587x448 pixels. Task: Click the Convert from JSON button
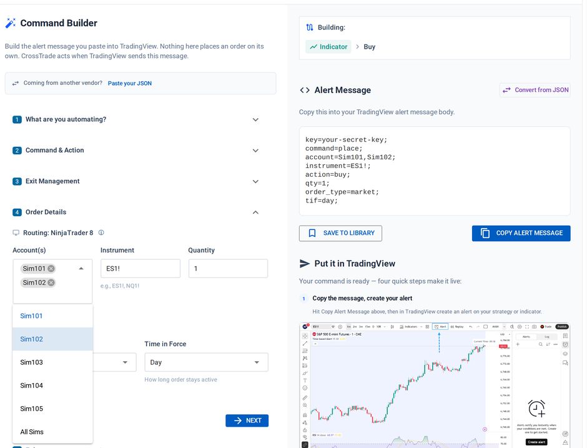pos(535,90)
